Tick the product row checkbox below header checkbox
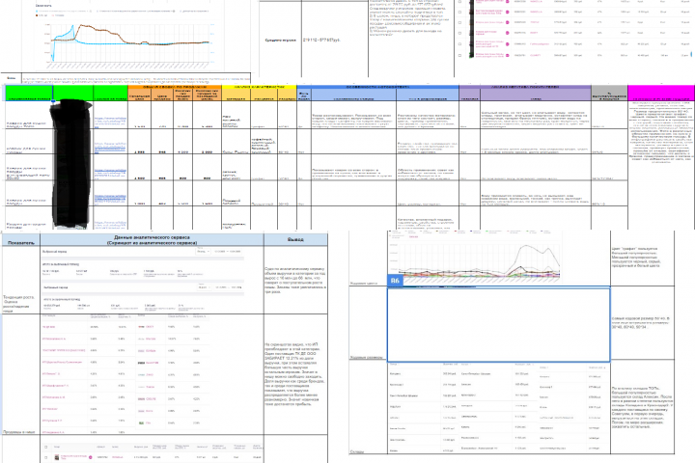 point(46,457)
